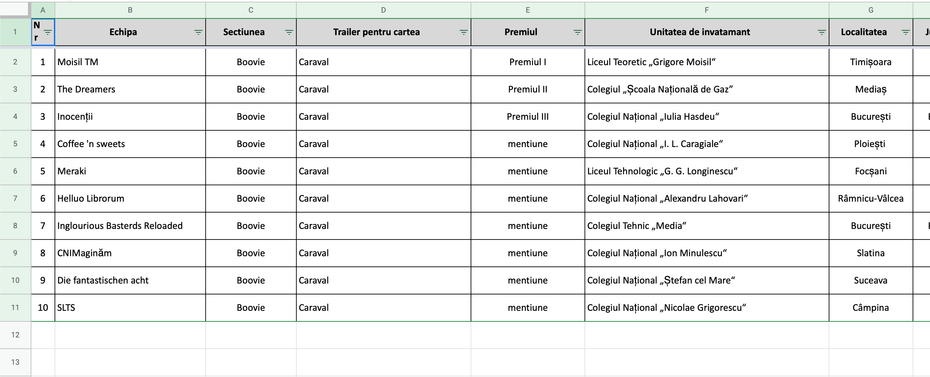Screen dimensions: 930x377
Task: Click the select-all corner box
Action: [x=15, y=10]
